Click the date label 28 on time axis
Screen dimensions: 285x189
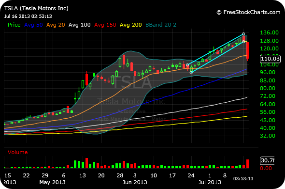[x=120, y=175]
